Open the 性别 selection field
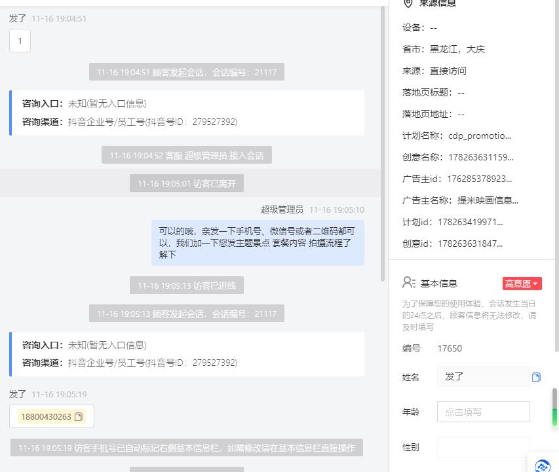 pos(484,447)
